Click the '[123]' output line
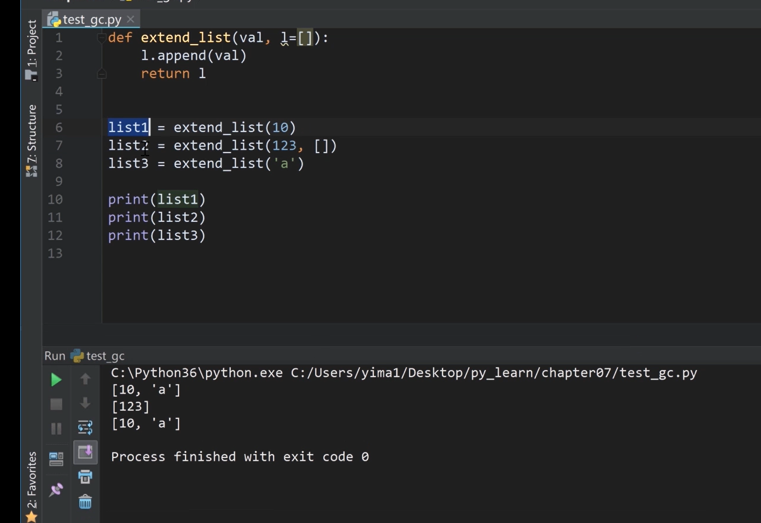 [130, 406]
